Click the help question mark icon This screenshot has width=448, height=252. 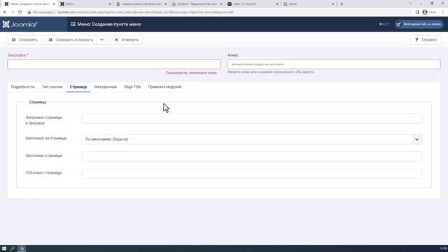[416, 40]
